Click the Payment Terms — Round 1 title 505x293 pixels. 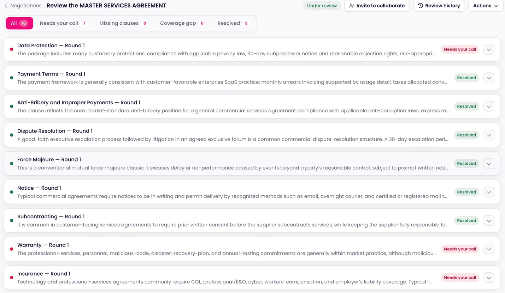(x=51, y=74)
